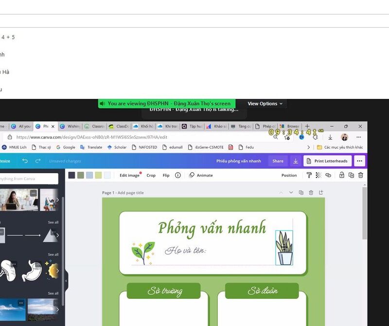
Task: Open the three-dot more menu in header
Action: (x=359, y=161)
